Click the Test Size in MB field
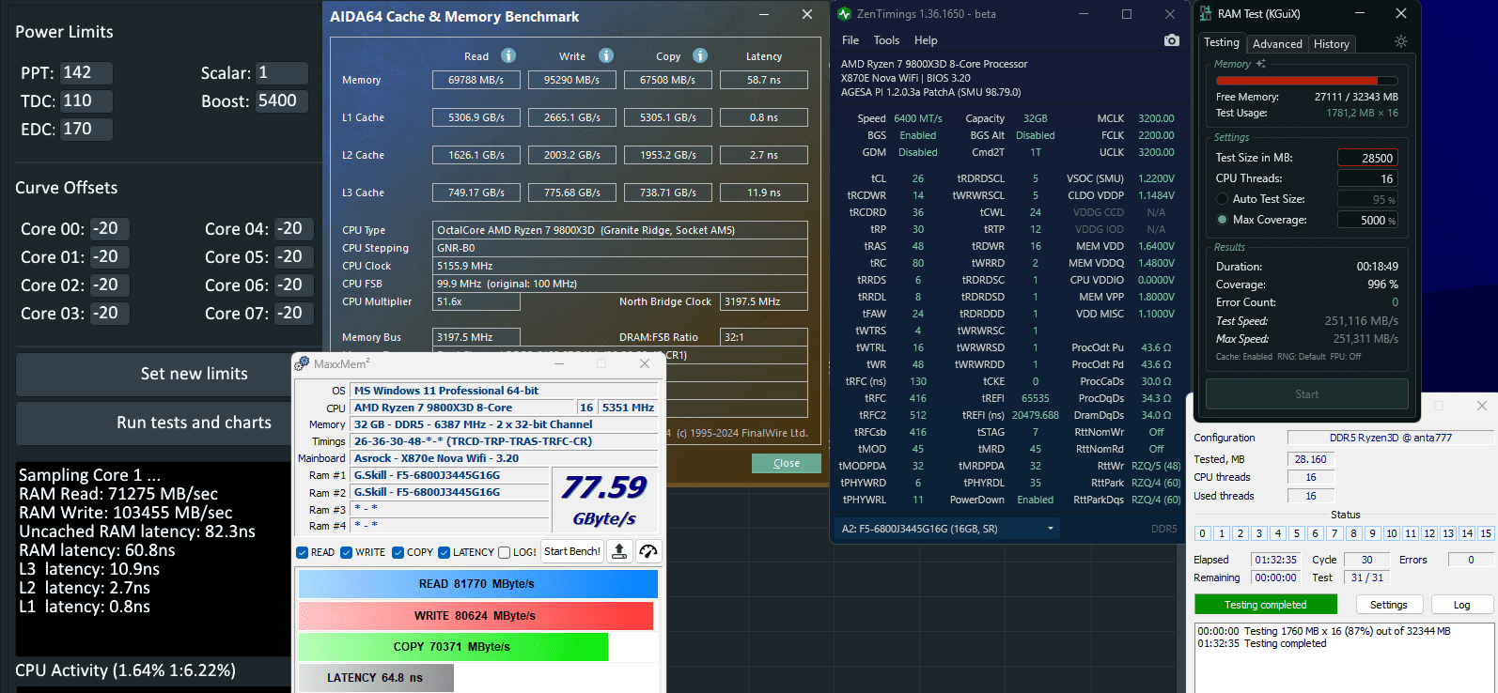1498x693 pixels. [x=1367, y=158]
